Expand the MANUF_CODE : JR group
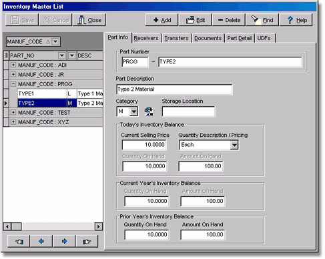Image resolution: width=325 pixels, height=259 pixels. tap(13, 74)
